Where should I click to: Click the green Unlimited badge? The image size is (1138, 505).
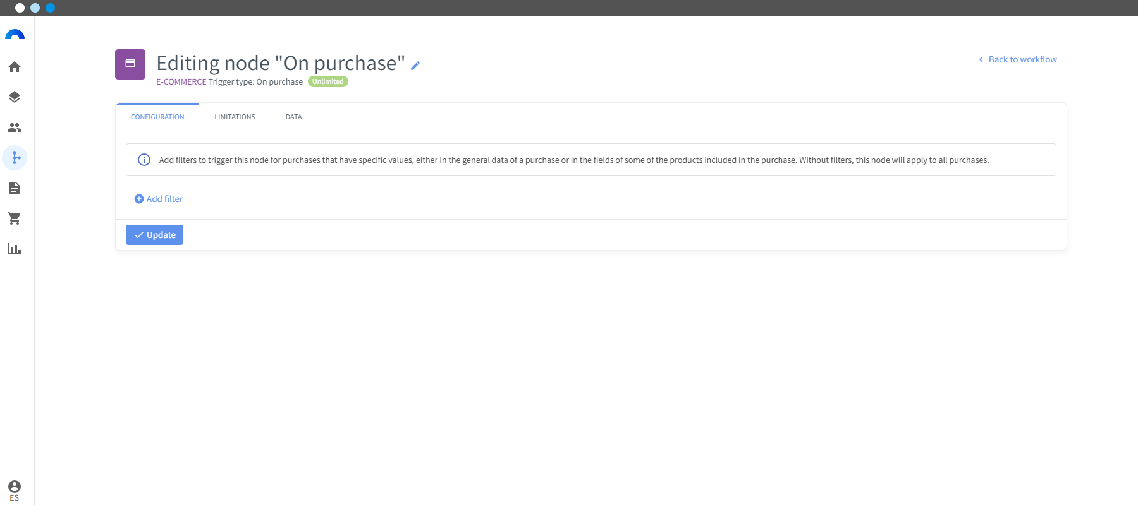pos(328,81)
